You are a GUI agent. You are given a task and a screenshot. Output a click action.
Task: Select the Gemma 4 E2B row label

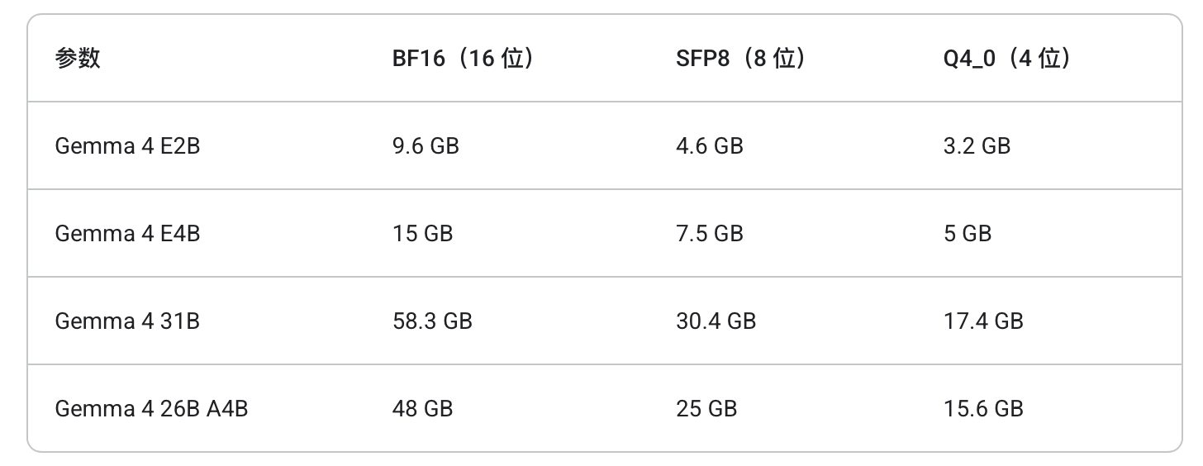[127, 146]
